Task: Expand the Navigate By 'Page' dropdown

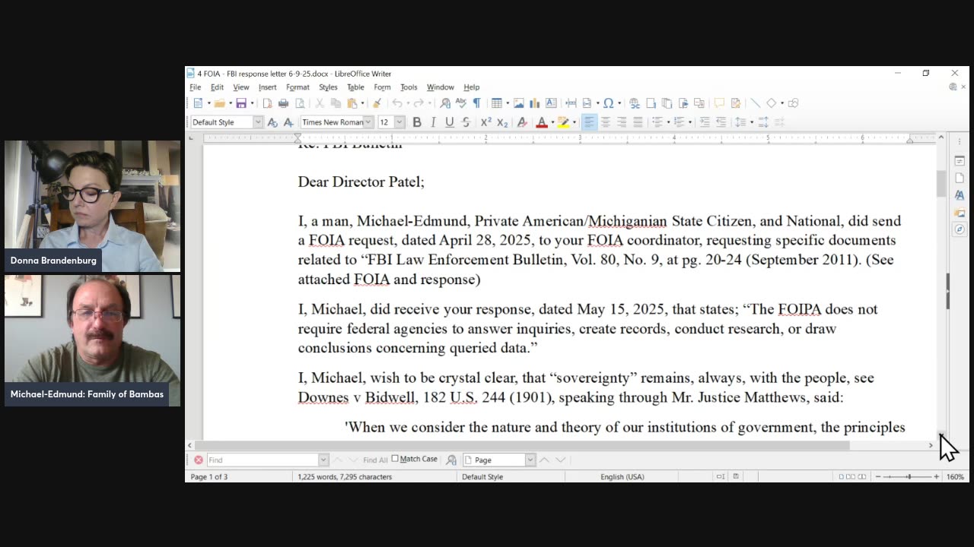Action: coord(530,460)
